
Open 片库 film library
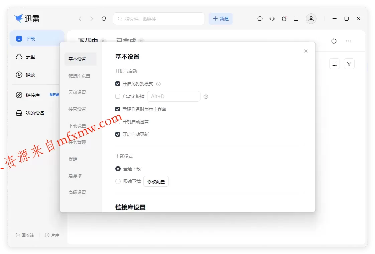tap(52, 235)
